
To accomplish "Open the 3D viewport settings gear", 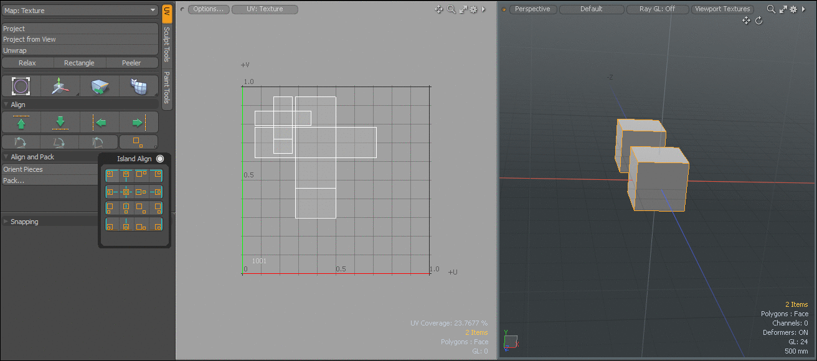I will tap(794, 9).
